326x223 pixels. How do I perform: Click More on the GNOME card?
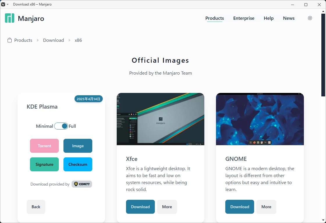(266, 207)
